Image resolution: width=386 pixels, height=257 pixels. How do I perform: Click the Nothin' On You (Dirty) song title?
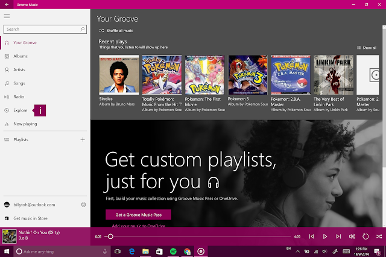point(39,232)
